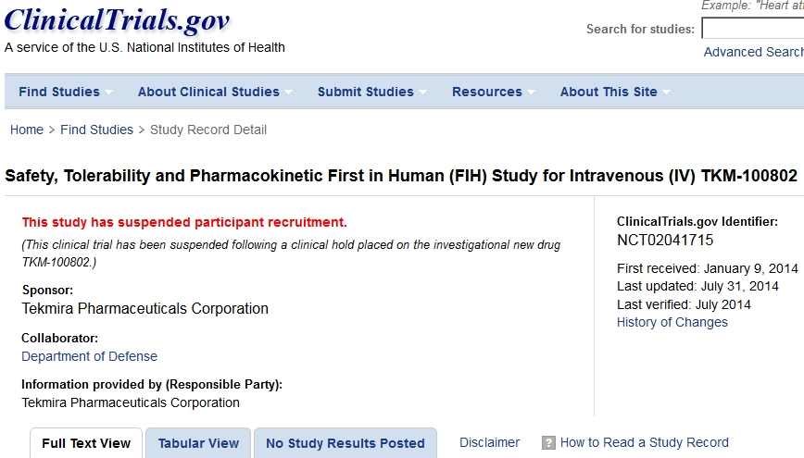
Task: Open the Resources dropdown menu
Action: click(x=494, y=92)
